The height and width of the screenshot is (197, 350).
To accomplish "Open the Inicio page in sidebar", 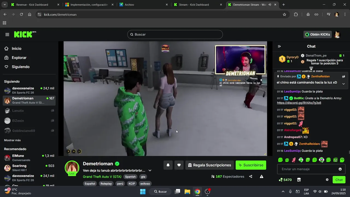I will tap(16, 48).
